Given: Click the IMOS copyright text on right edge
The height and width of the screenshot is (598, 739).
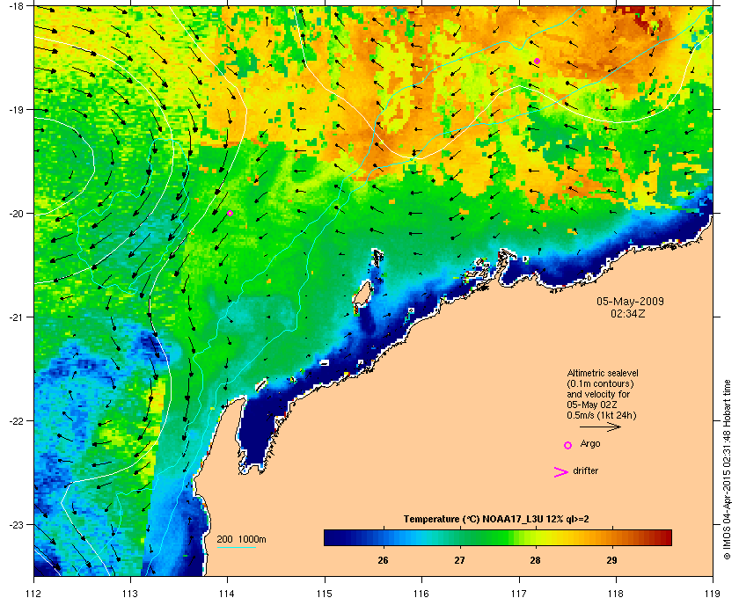Looking at the screenshot, I should pos(727,470).
